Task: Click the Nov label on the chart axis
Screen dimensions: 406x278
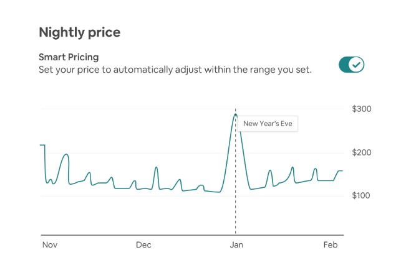Action: pyautogui.click(x=50, y=244)
